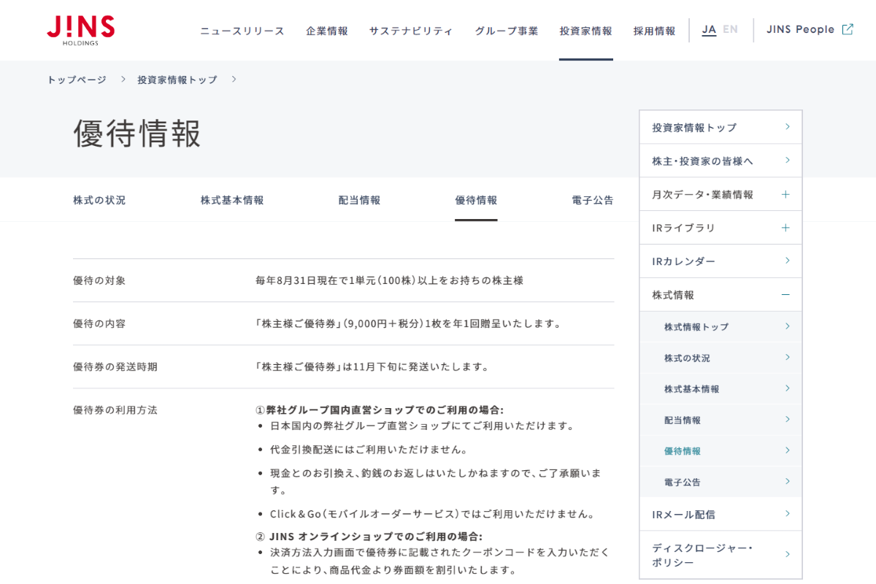Image resolution: width=876 pixels, height=584 pixels.
Task: Click chevron arrow in IRカレンダー sidebar row
Action: (x=788, y=261)
